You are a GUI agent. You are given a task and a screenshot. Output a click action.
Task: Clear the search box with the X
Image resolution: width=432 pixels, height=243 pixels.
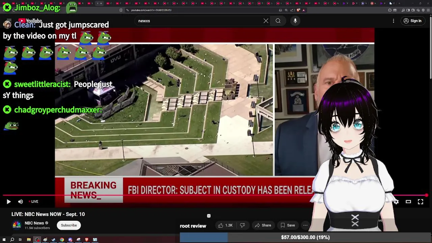(x=266, y=21)
